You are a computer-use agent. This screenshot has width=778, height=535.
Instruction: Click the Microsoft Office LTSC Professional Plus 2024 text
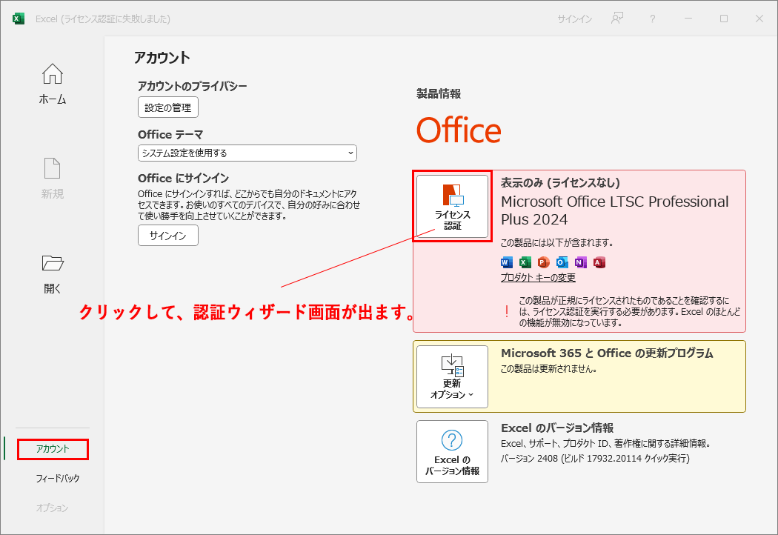click(615, 210)
